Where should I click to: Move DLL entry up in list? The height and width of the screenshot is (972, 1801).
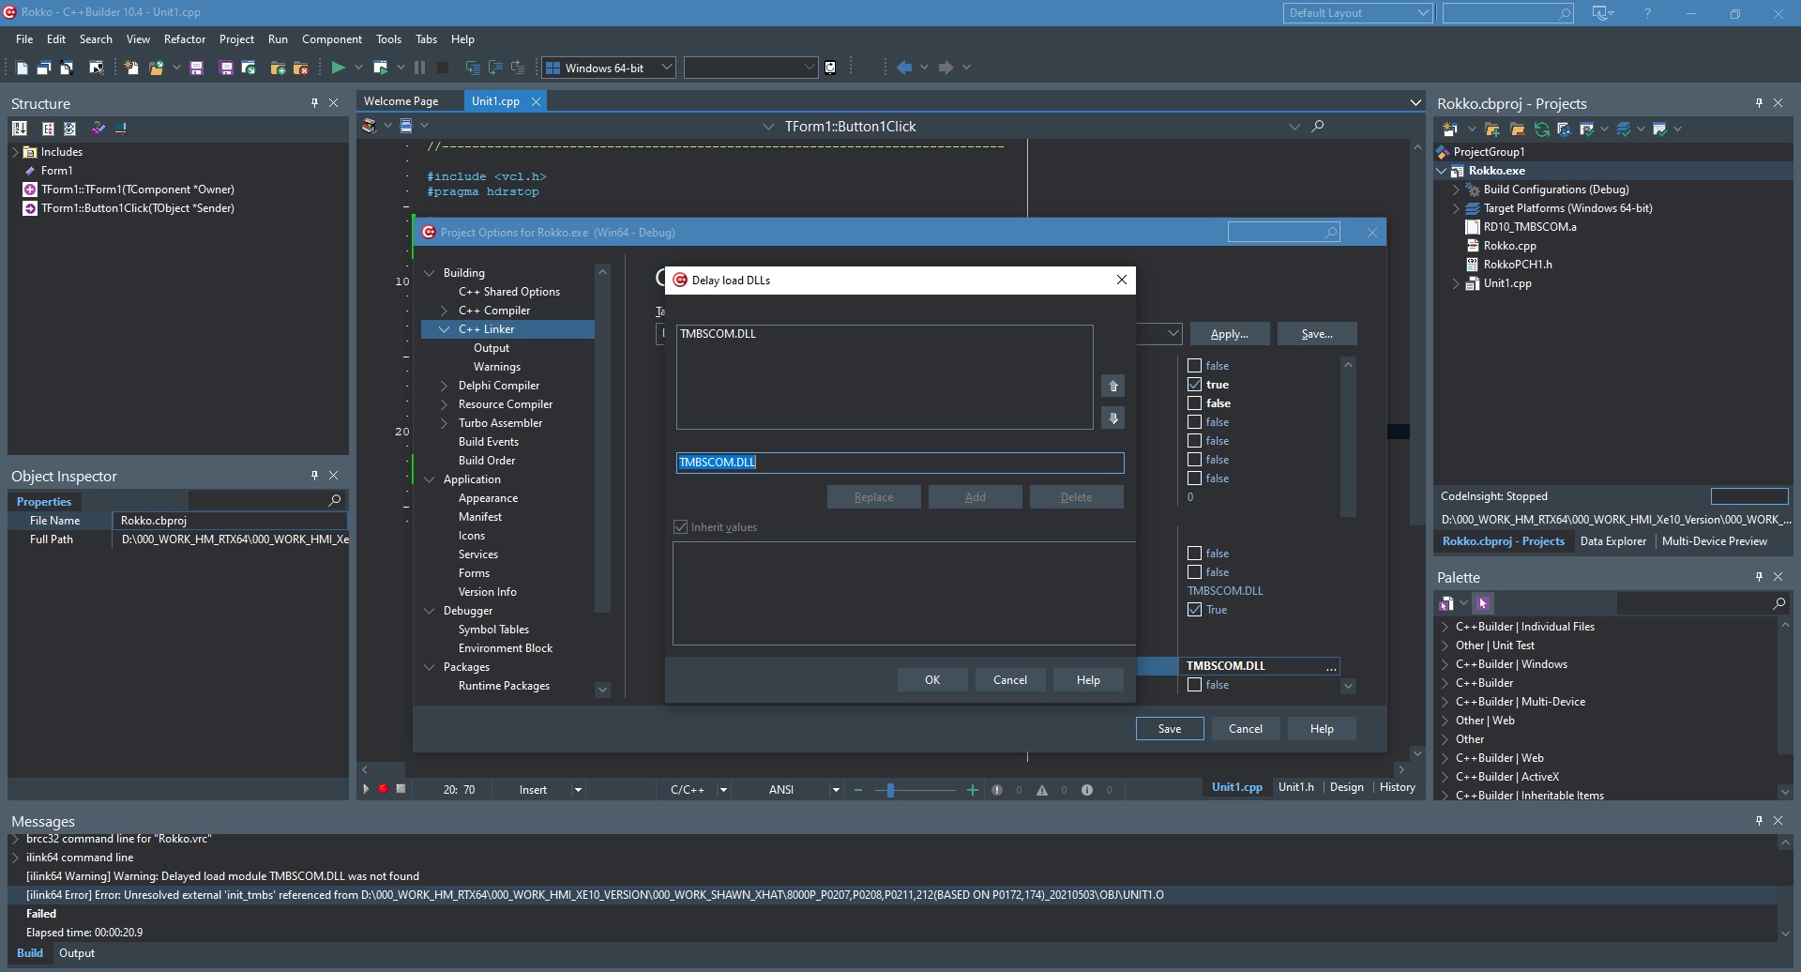tap(1113, 386)
